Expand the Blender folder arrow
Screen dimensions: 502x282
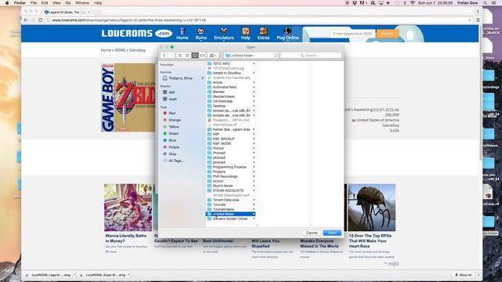(x=254, y=92)
